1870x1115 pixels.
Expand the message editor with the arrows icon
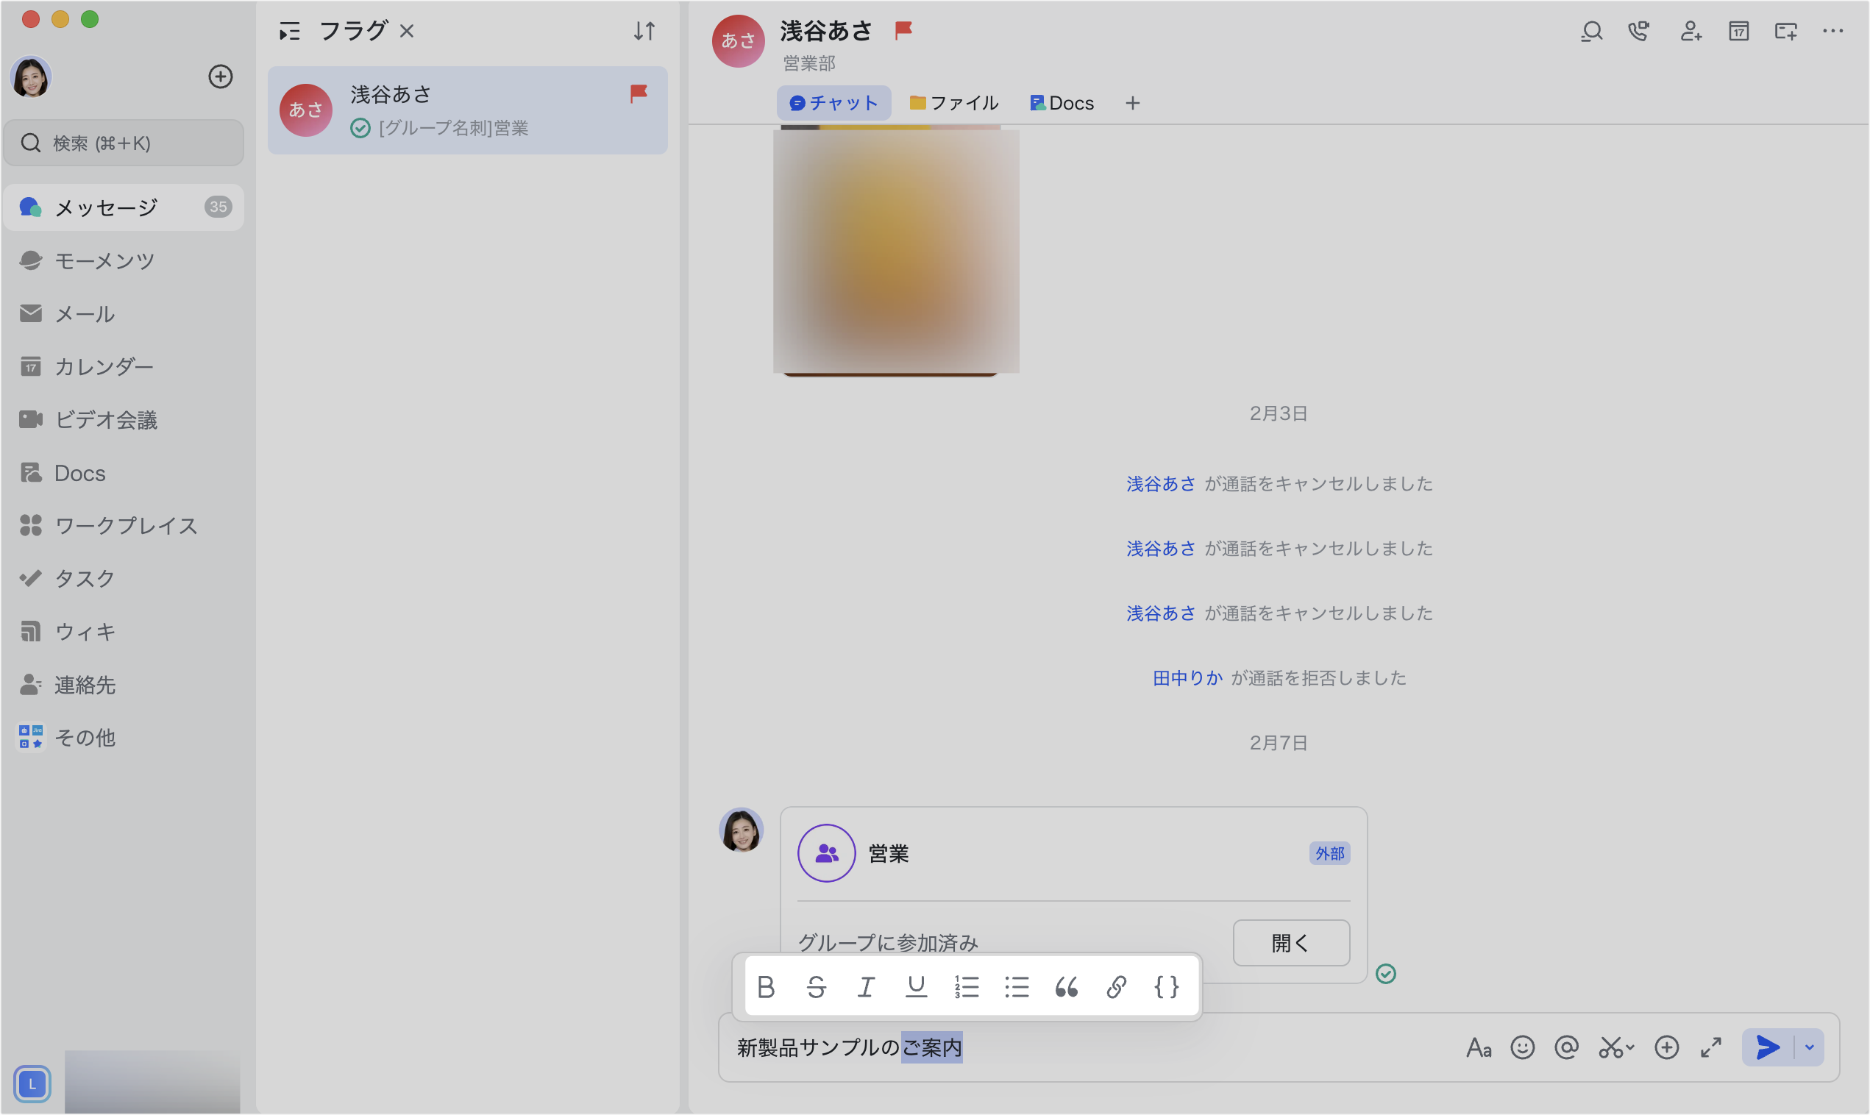click(x=1712, y=1047)
